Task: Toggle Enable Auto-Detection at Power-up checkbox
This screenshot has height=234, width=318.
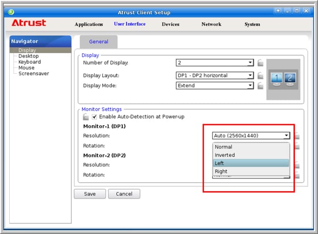Action: 94,117
